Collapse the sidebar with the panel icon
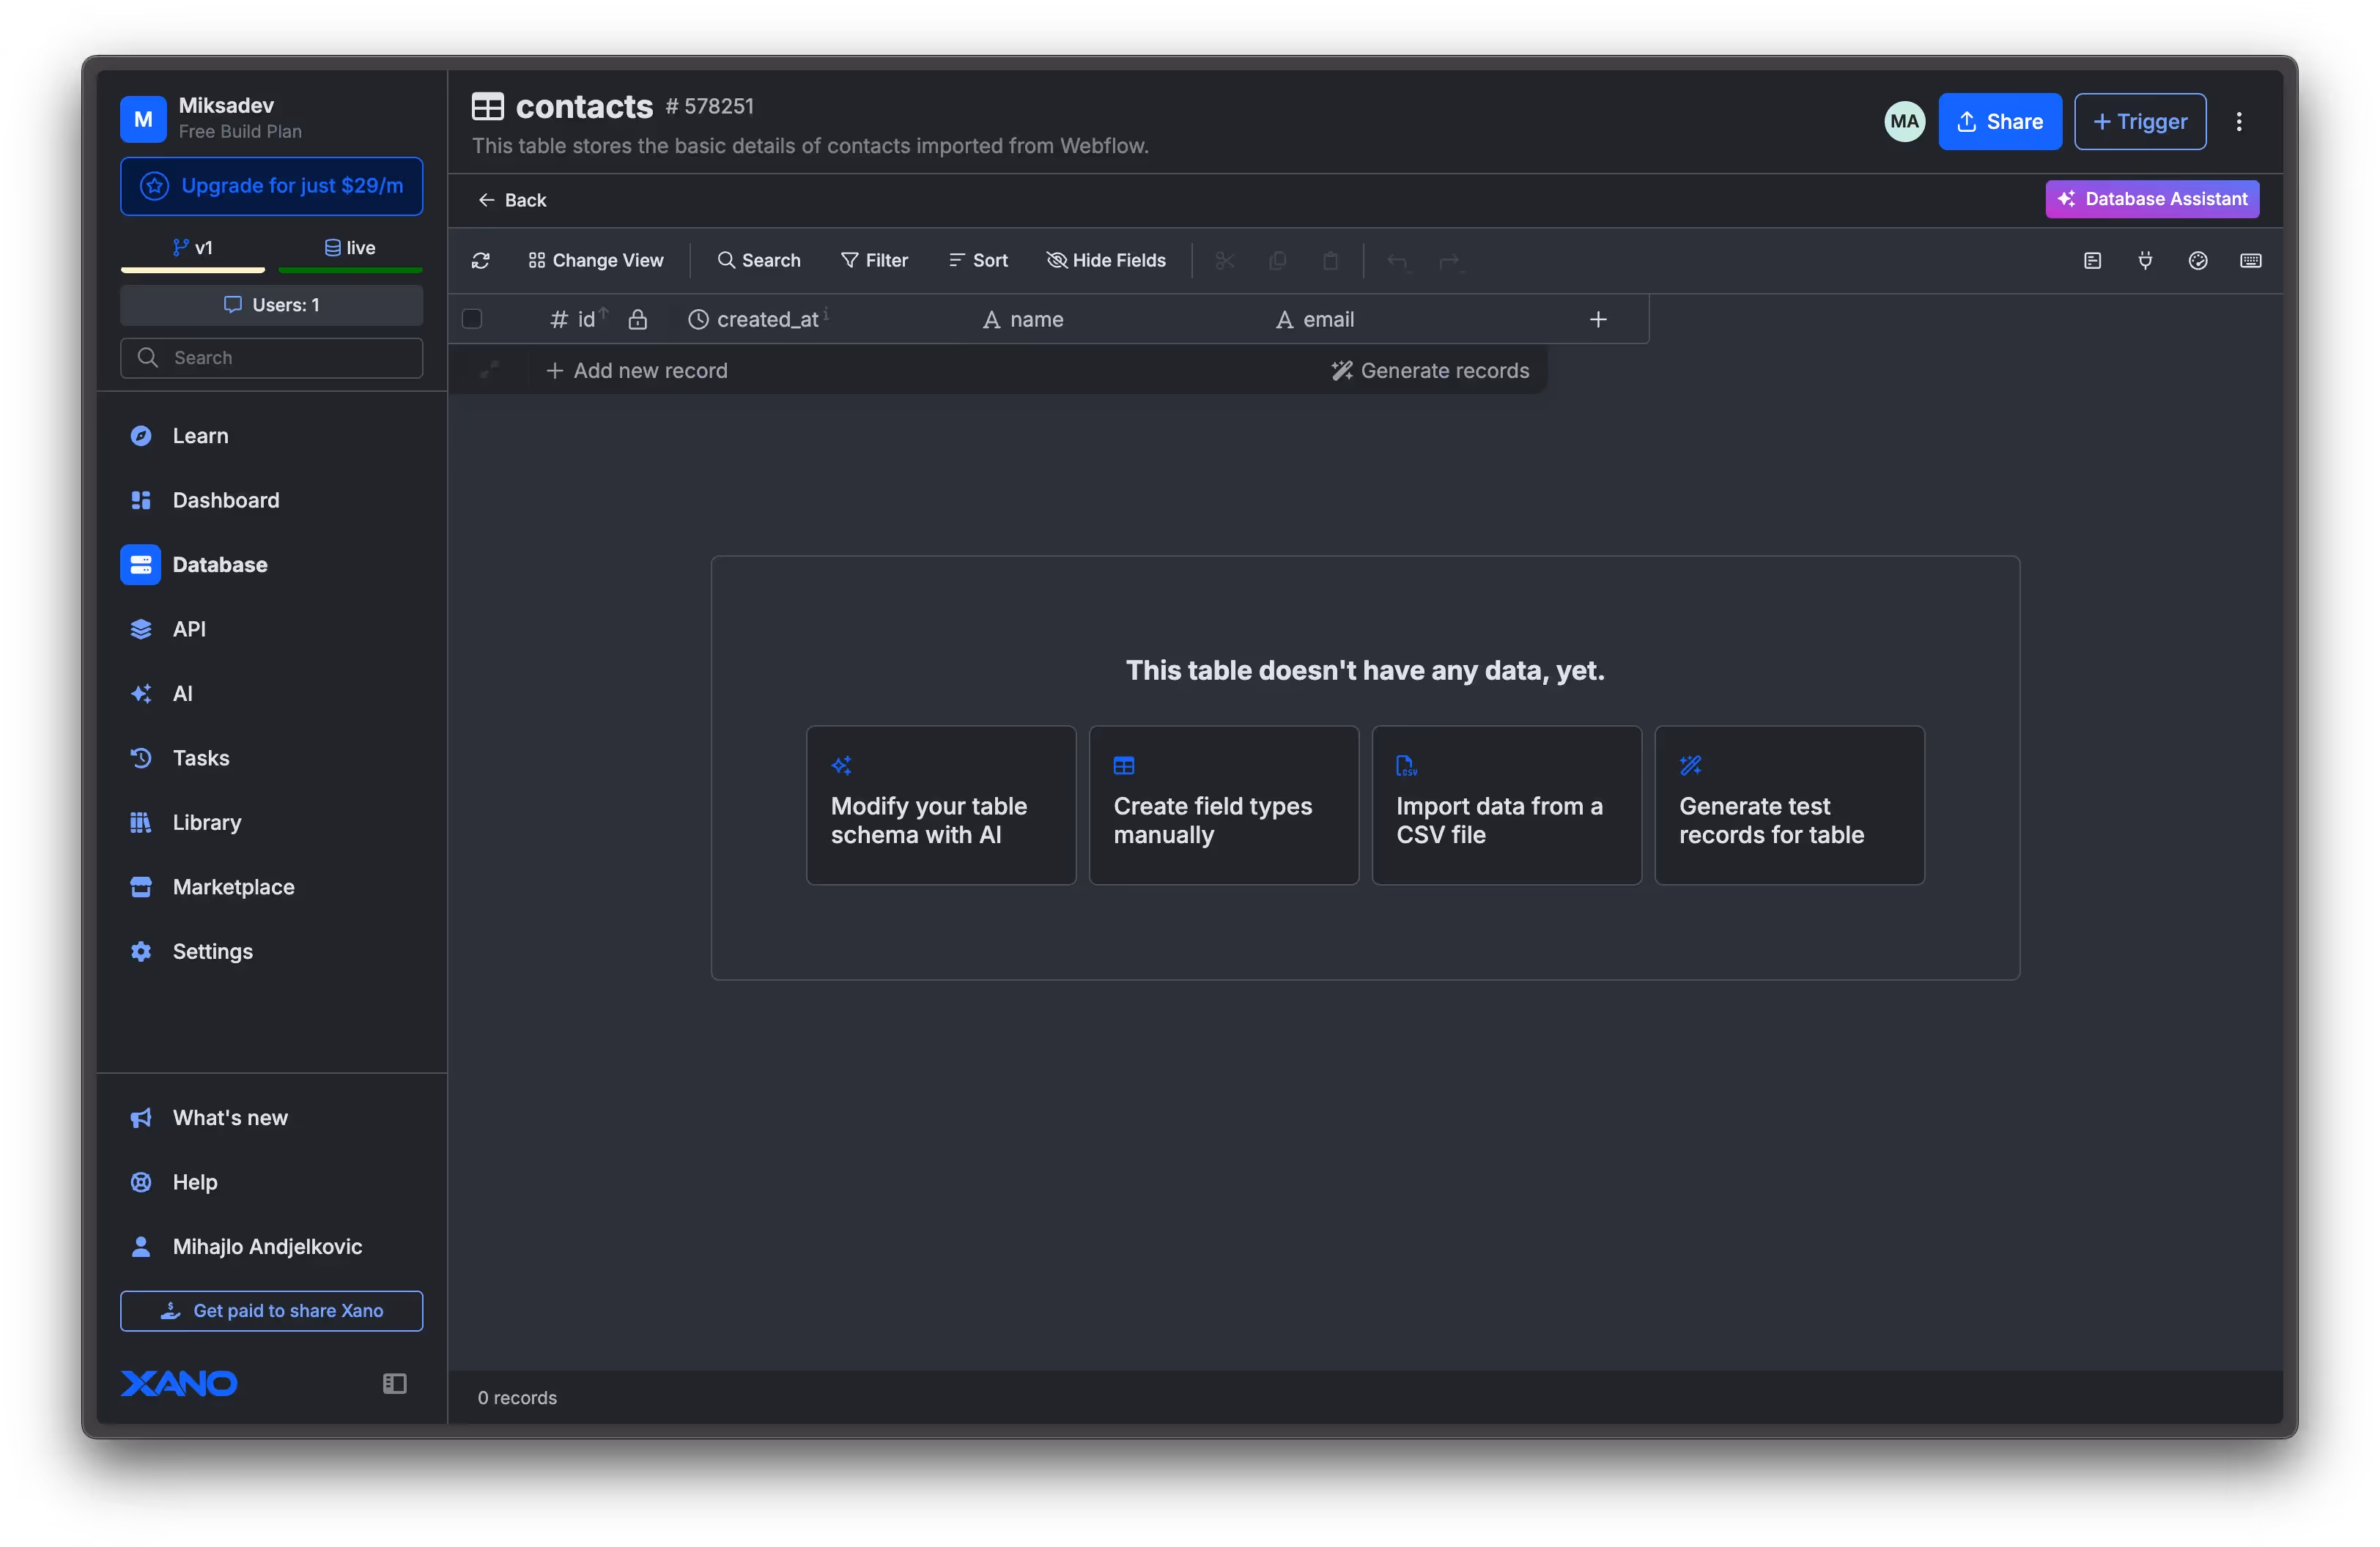Screen dimensions: 2380x1547 [x=394, y=1383]
